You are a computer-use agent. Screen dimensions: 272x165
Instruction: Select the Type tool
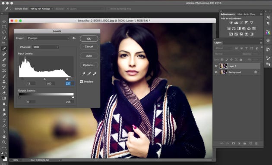4,120
